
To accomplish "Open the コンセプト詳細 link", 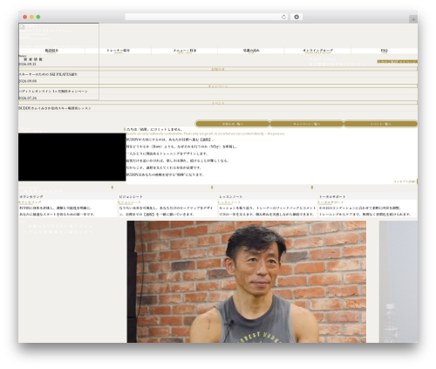I will pyautogui.click(x=405, y=181).
